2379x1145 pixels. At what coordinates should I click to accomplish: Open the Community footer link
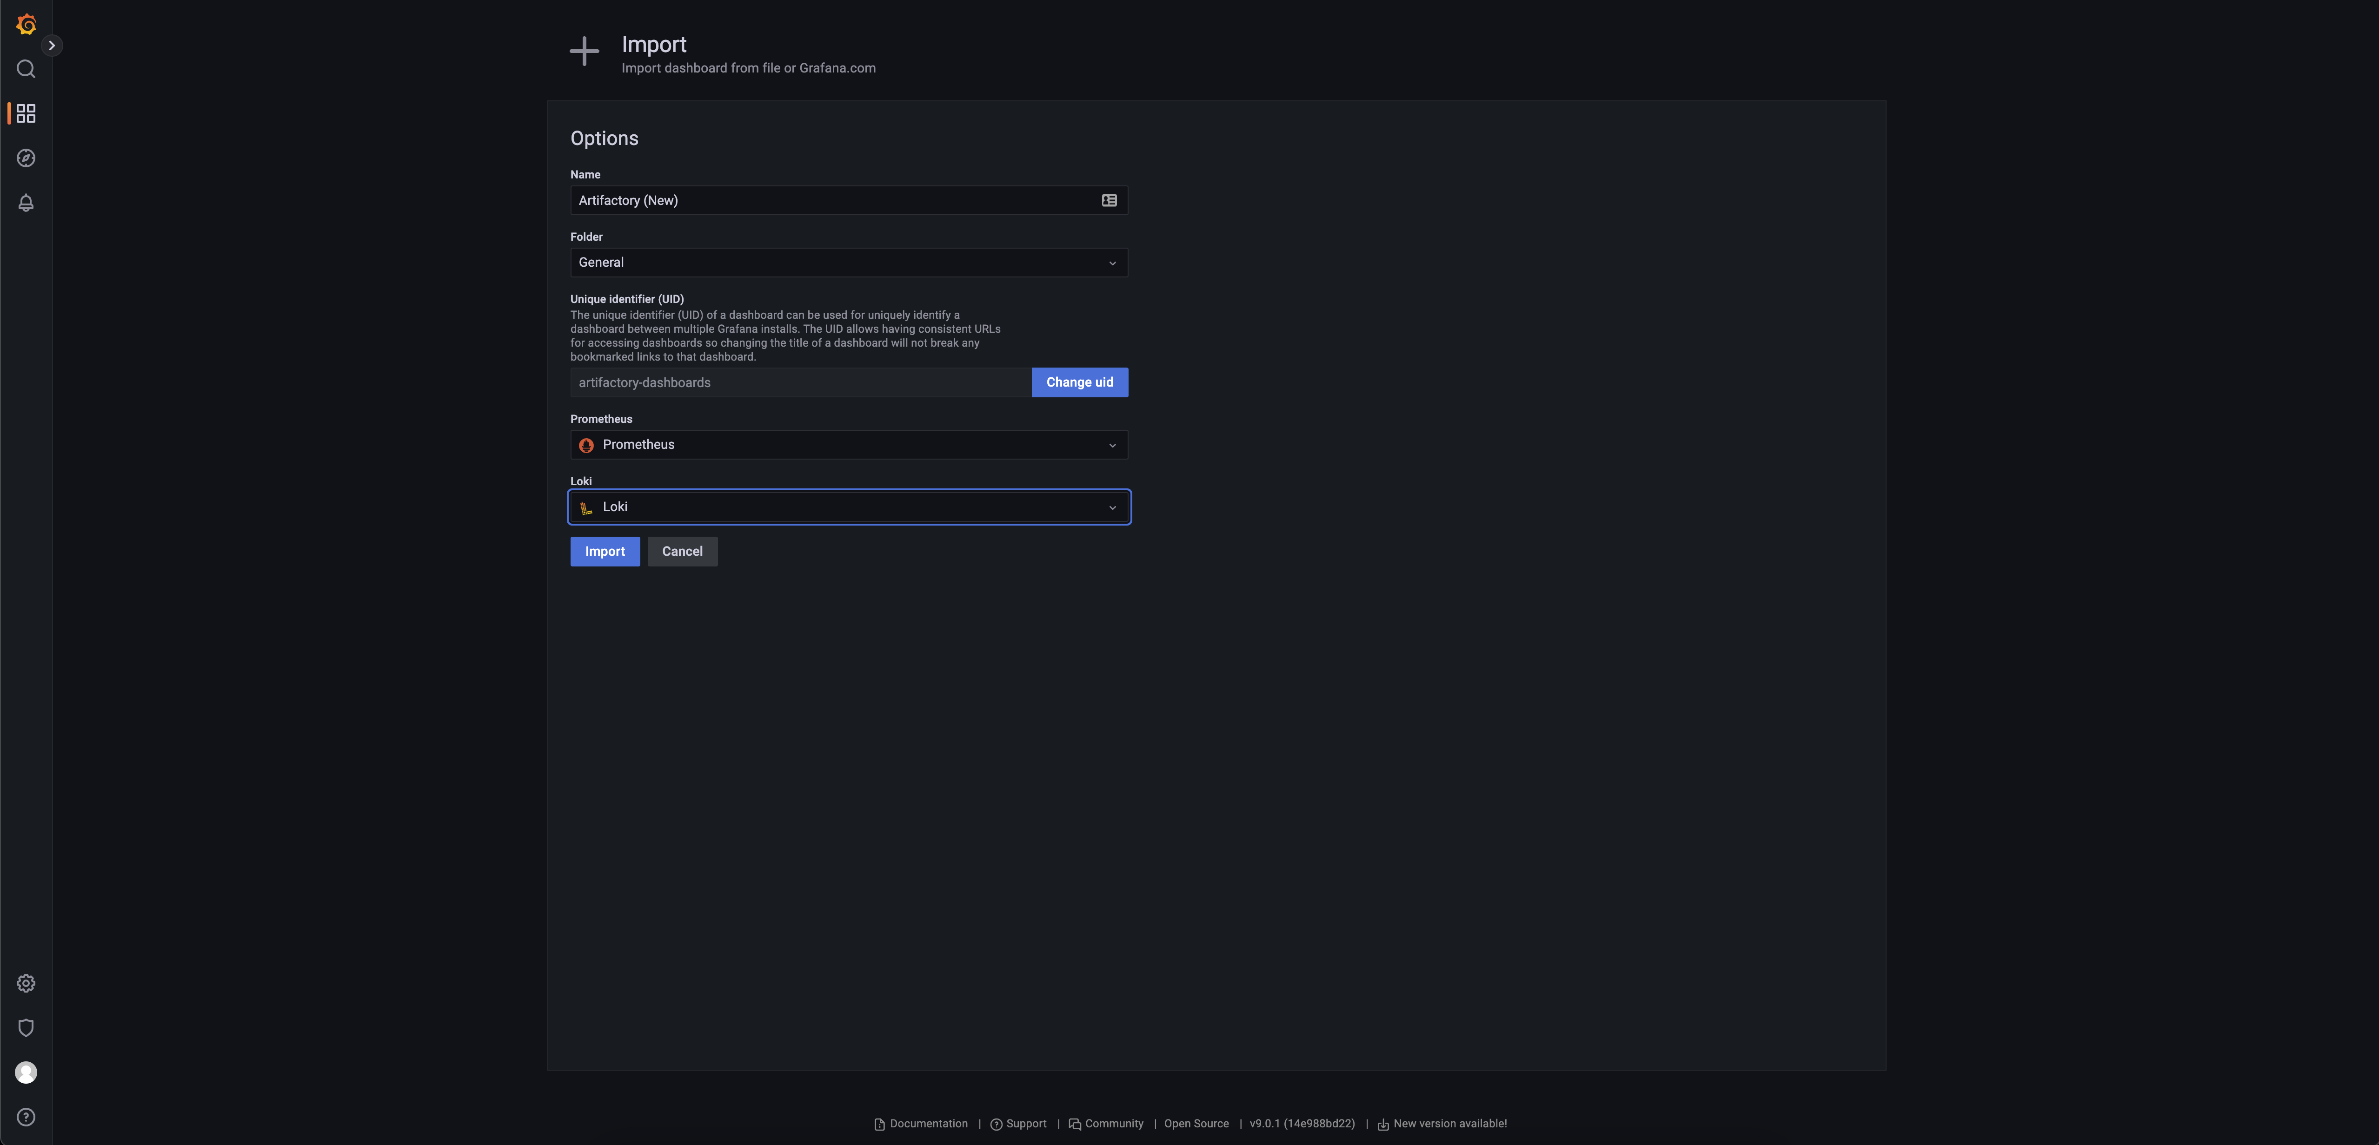(1113, 1124)
